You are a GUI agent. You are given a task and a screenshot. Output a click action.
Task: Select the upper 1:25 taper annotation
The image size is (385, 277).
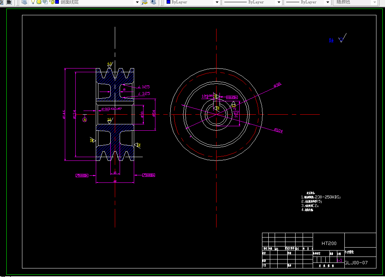pyautogui.click(x=143, y=87)
